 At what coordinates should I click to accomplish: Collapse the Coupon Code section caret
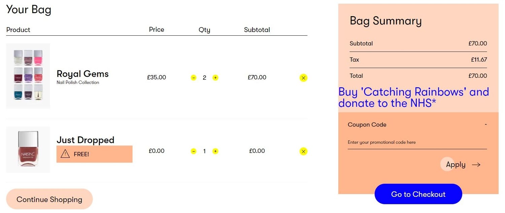click(486, 125)
